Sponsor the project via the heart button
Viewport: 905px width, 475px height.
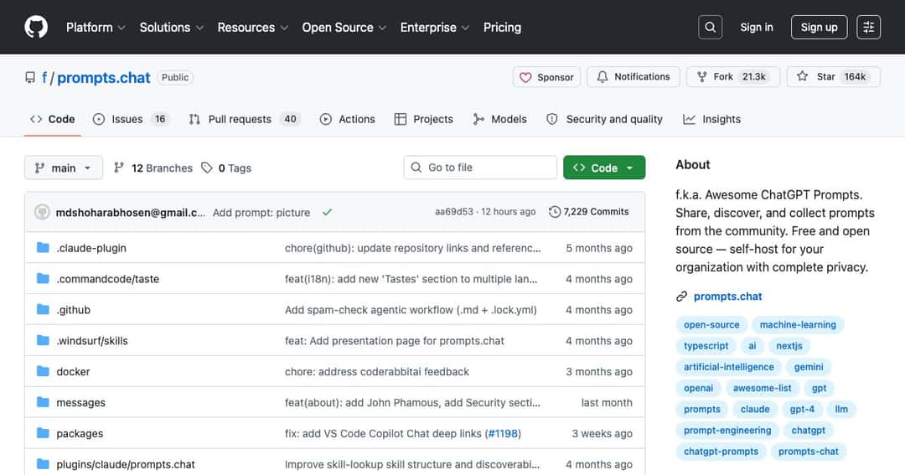(x=546, y=77)
